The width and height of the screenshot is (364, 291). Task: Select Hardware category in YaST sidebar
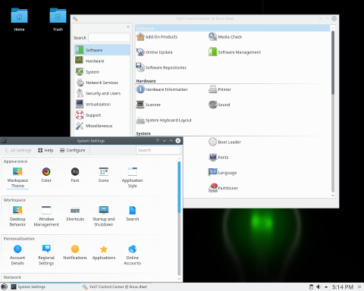102,61
